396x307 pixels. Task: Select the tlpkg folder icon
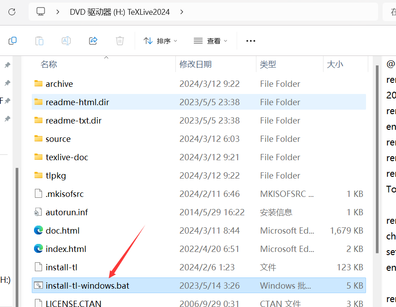coord(38,175)
